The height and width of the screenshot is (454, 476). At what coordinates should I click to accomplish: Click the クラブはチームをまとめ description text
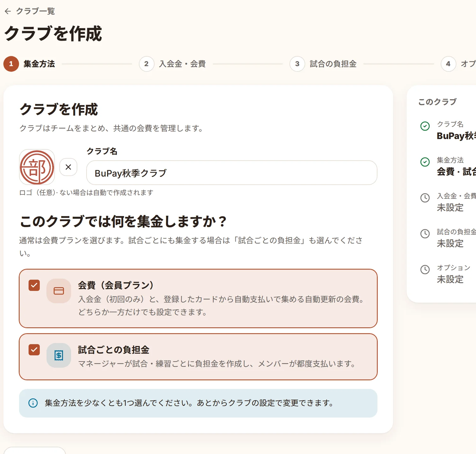pos(111,128)
